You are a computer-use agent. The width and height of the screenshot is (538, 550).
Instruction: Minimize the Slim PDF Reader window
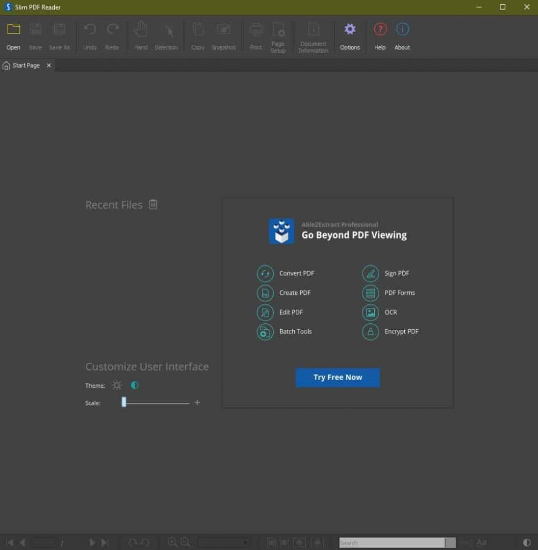tap(479, 7)
